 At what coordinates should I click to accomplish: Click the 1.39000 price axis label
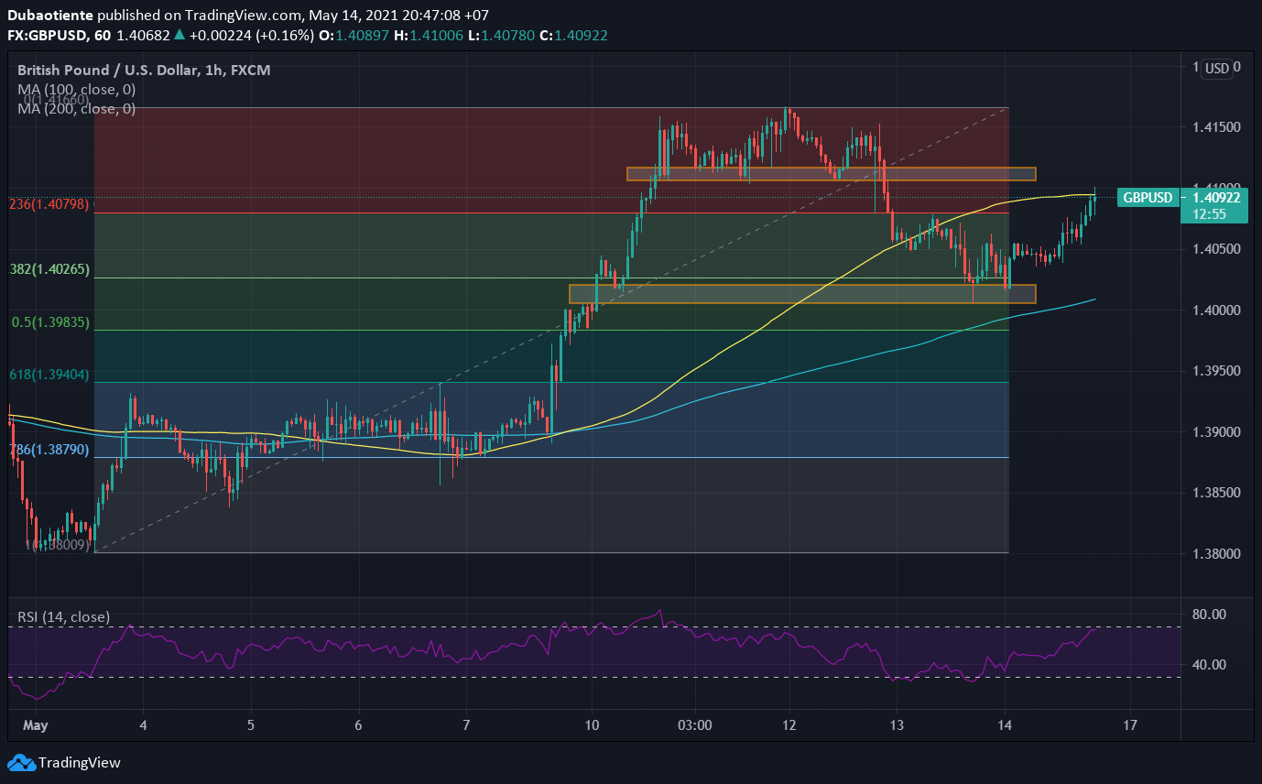pos(1216,432)
